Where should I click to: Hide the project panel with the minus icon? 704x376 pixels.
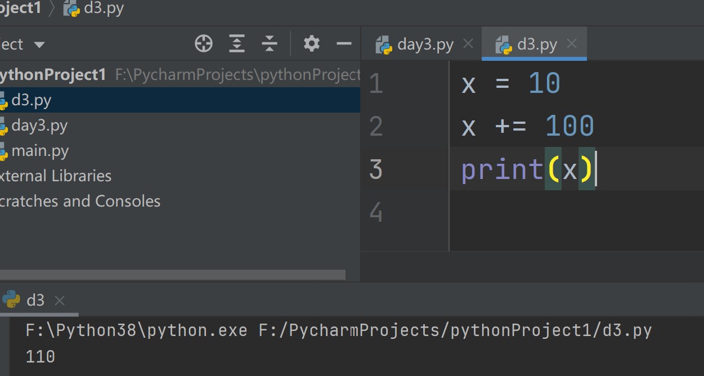[343, 43]
